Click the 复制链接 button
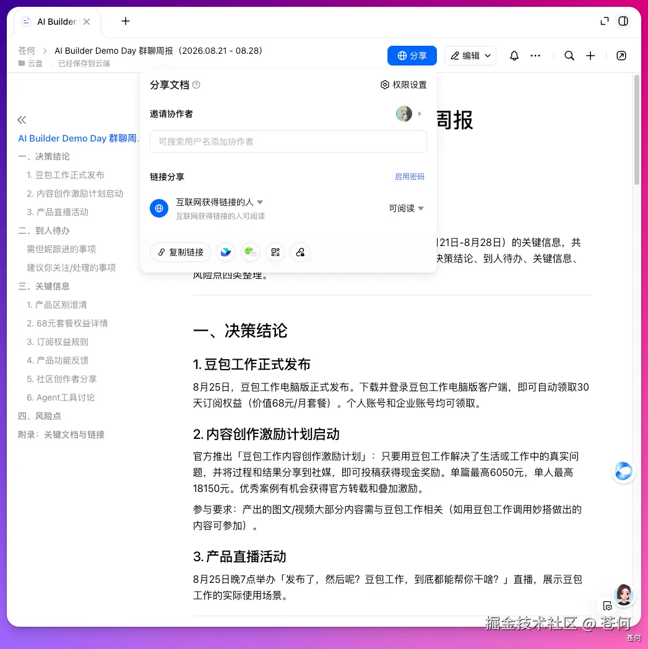The width and height of the screenshot is (648, 649). tap(180, 252)
